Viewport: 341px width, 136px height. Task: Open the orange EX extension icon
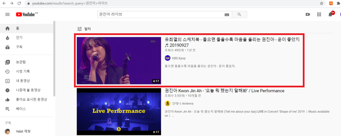point(331,3)
